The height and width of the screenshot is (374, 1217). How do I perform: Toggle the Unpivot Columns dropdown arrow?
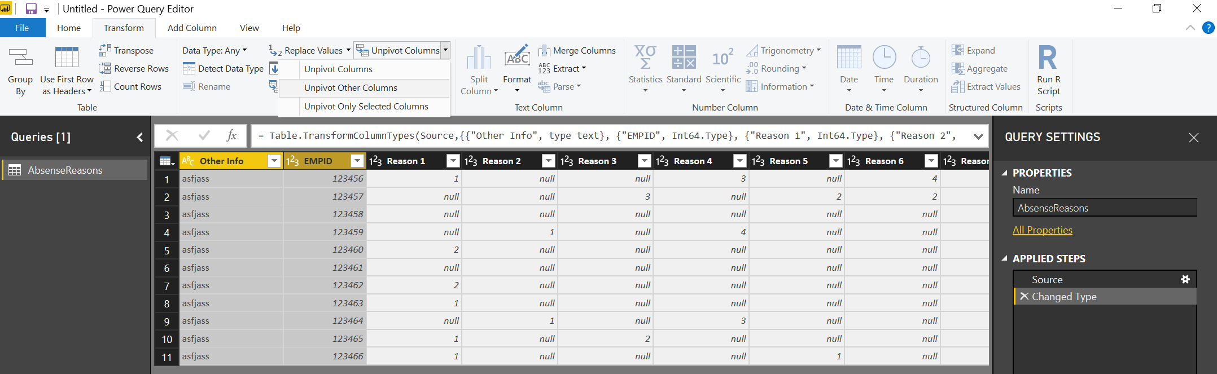(445, 50)
